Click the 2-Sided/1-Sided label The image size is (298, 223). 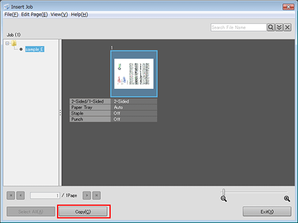coord(90,101)
